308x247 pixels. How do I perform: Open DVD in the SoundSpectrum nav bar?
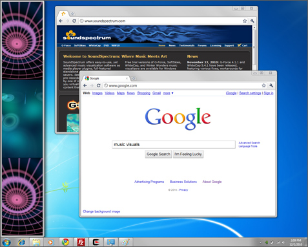click(x=106, y=45)
